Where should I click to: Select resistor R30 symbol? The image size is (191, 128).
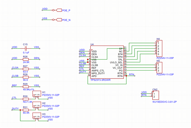pyautogui.click(x=26, y=99)
